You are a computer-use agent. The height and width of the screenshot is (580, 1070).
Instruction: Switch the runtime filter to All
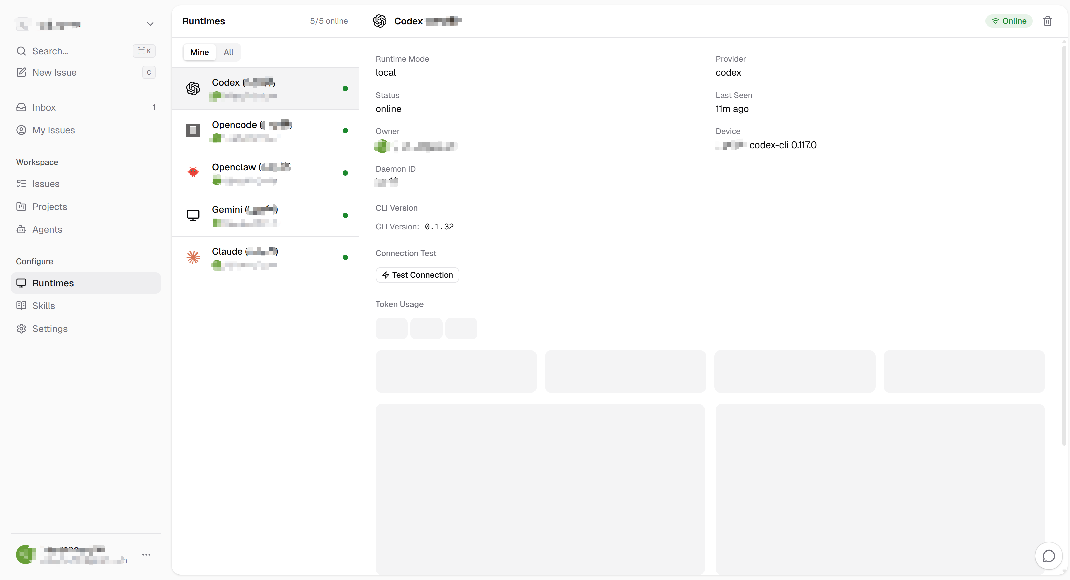[x=228, y=52]
